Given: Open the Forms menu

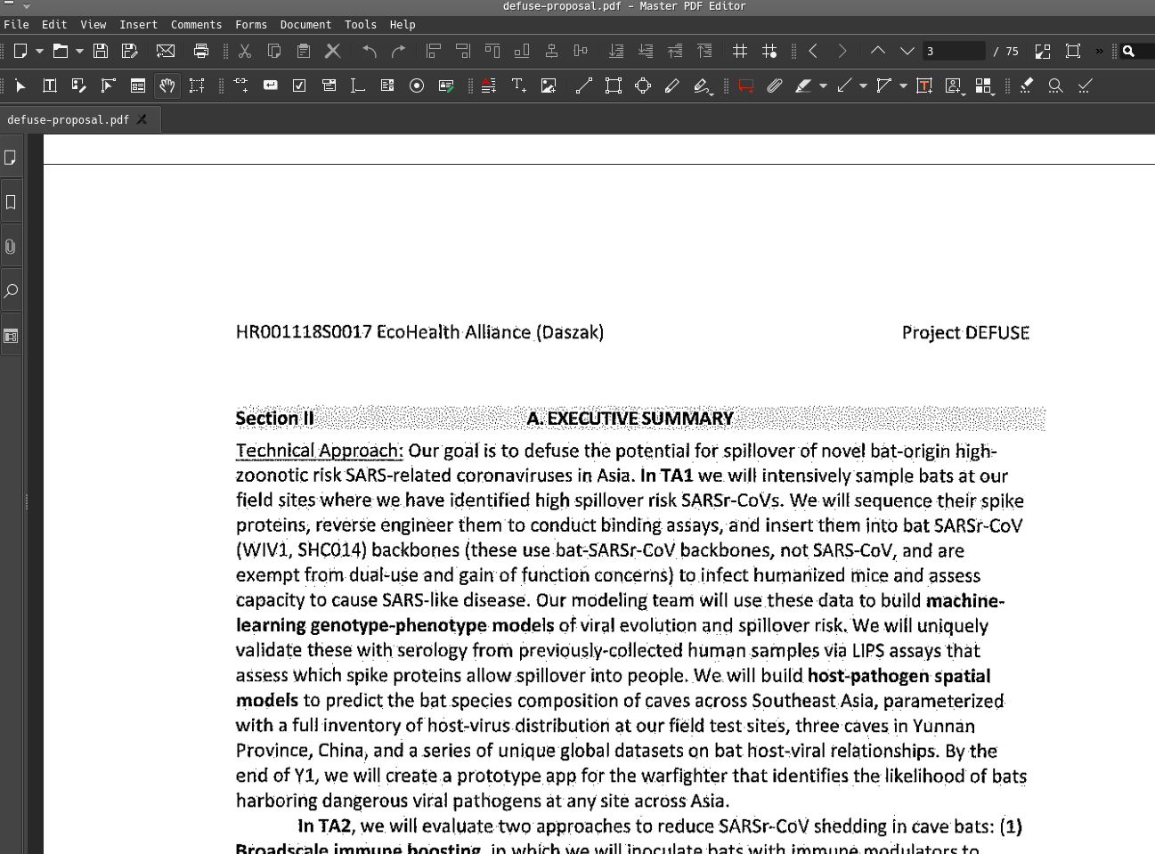Looking at the screenshot, I should [251, 25].
